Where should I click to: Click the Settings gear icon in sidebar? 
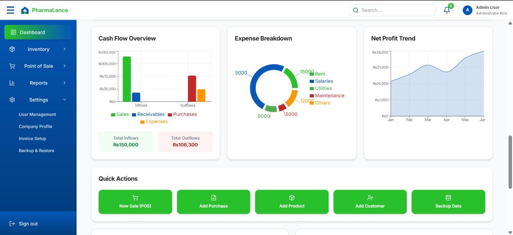tap(12, 100)
